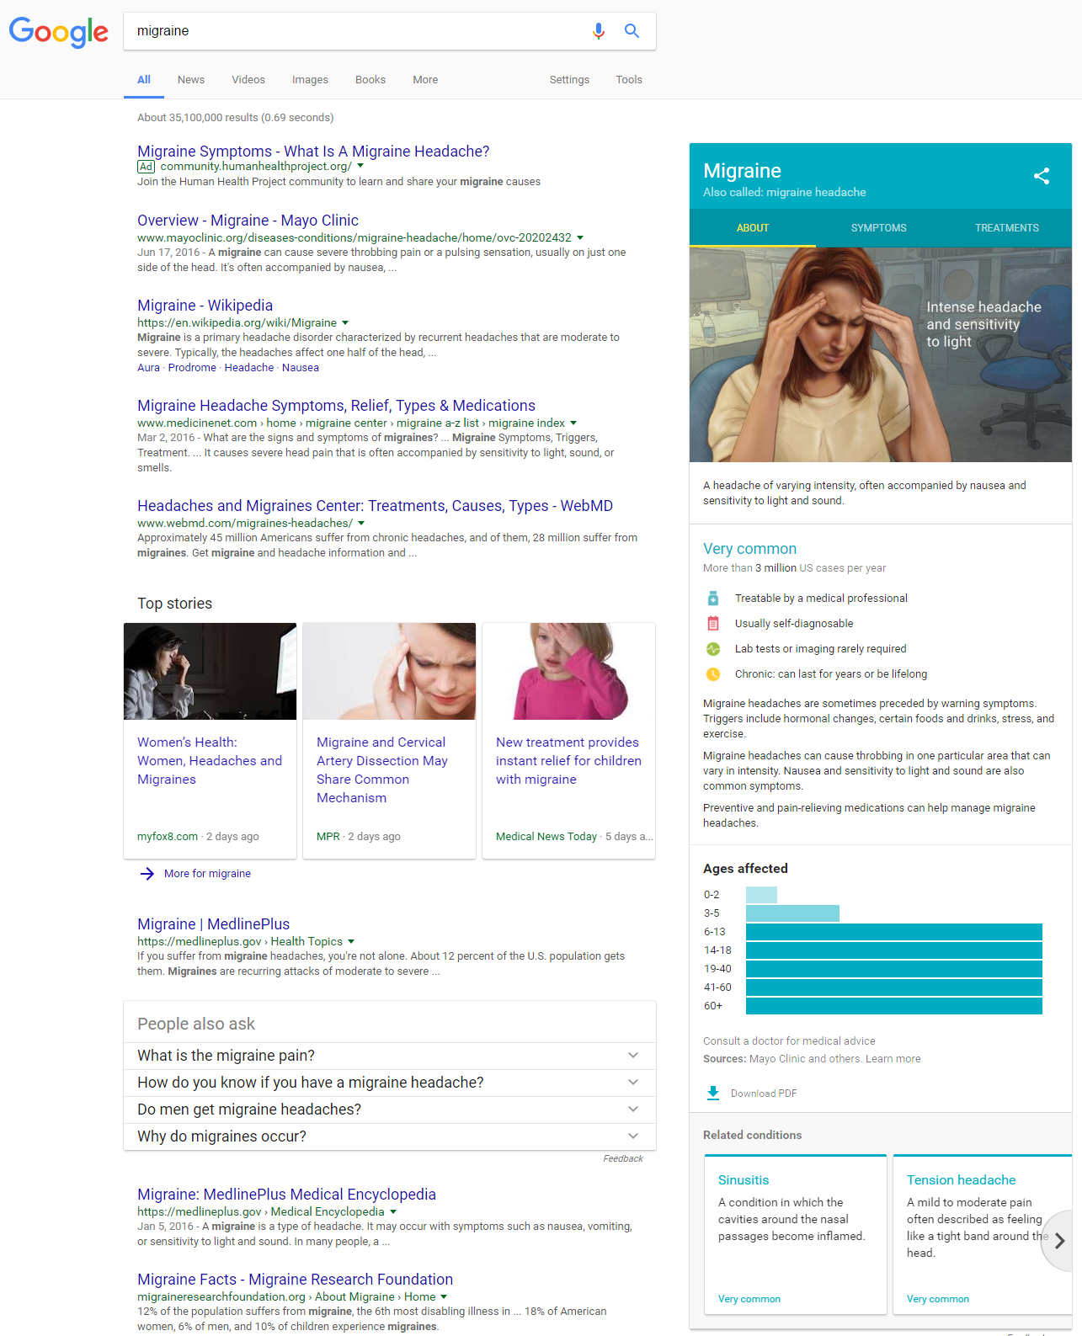
Task: Open "Overview - Migraine - Mayo Clinic" result
Action: (248, 221)
